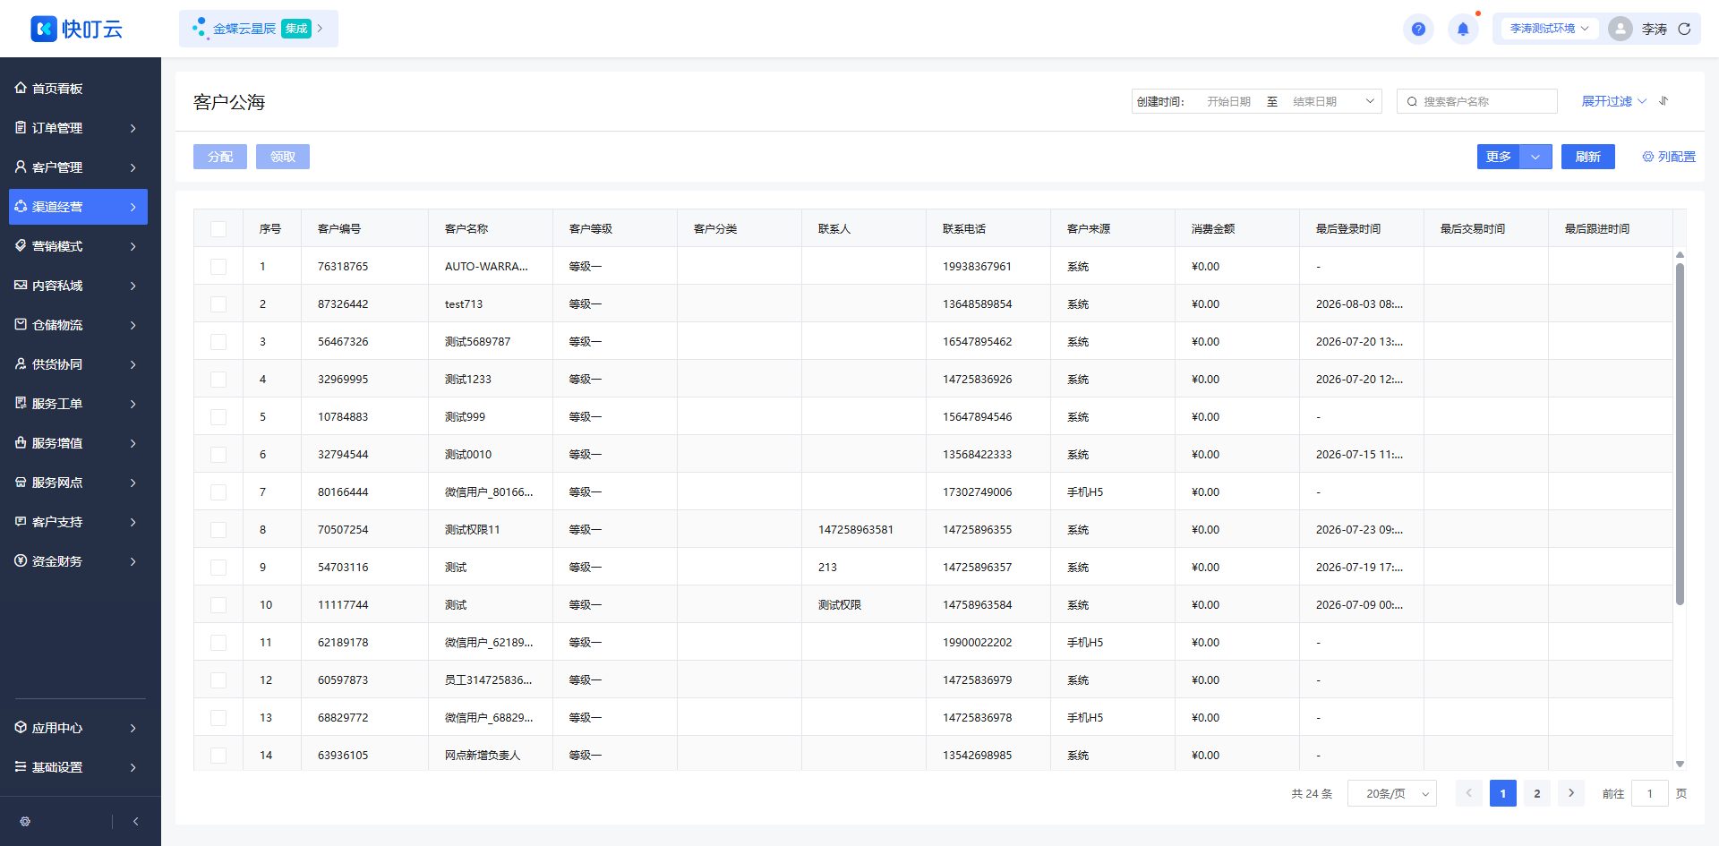The image size is (1719, 846).
Task: Click the 资金财务 yen icon
Action: click(21, 560)
